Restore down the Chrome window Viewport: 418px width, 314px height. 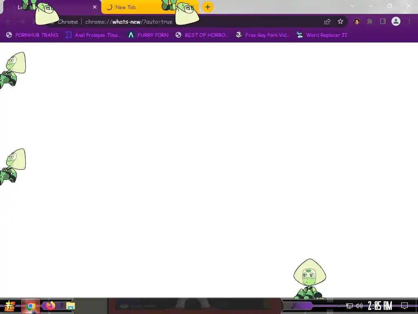390,6
